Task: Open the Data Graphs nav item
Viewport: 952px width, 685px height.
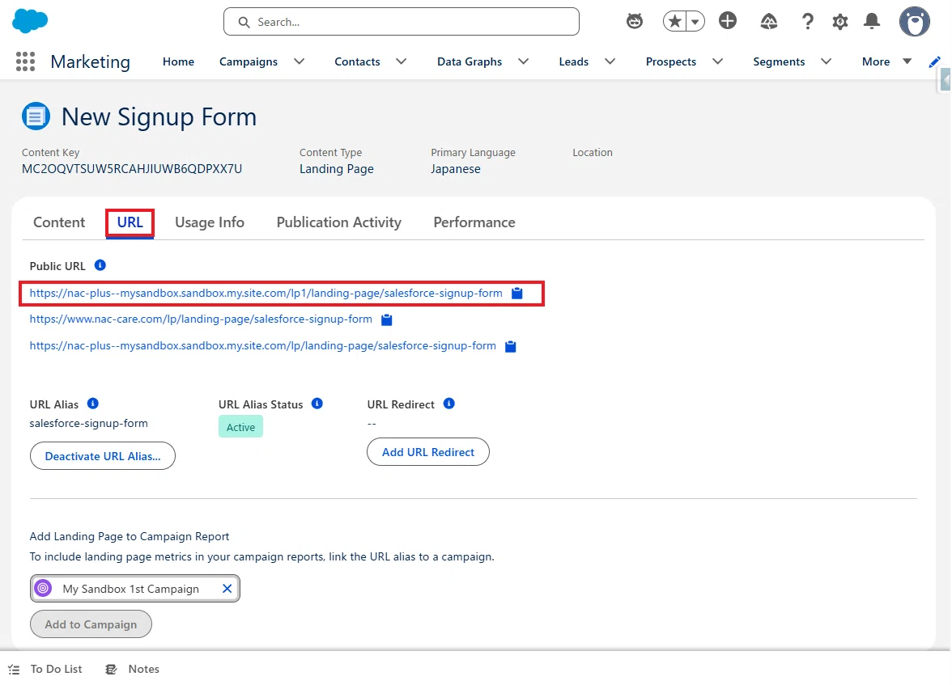Action: [x=470, y=61]
